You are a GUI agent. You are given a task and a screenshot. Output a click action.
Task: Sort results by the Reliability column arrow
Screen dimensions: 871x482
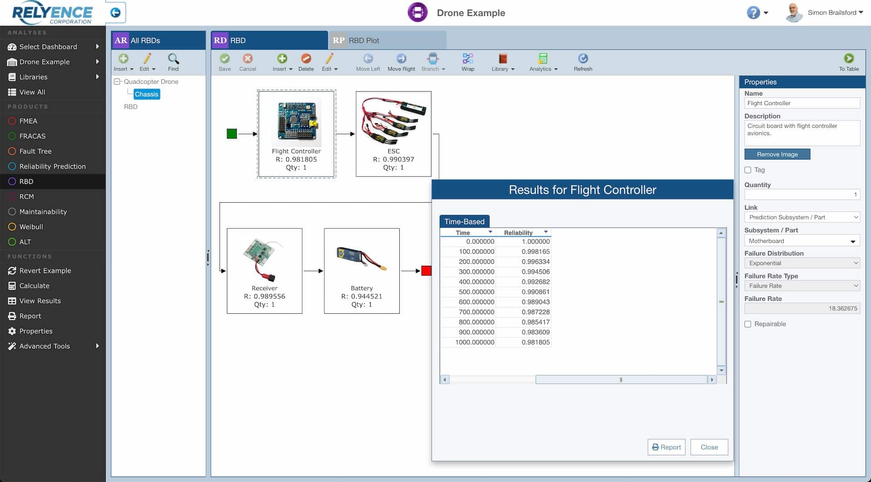coord(545,232)
